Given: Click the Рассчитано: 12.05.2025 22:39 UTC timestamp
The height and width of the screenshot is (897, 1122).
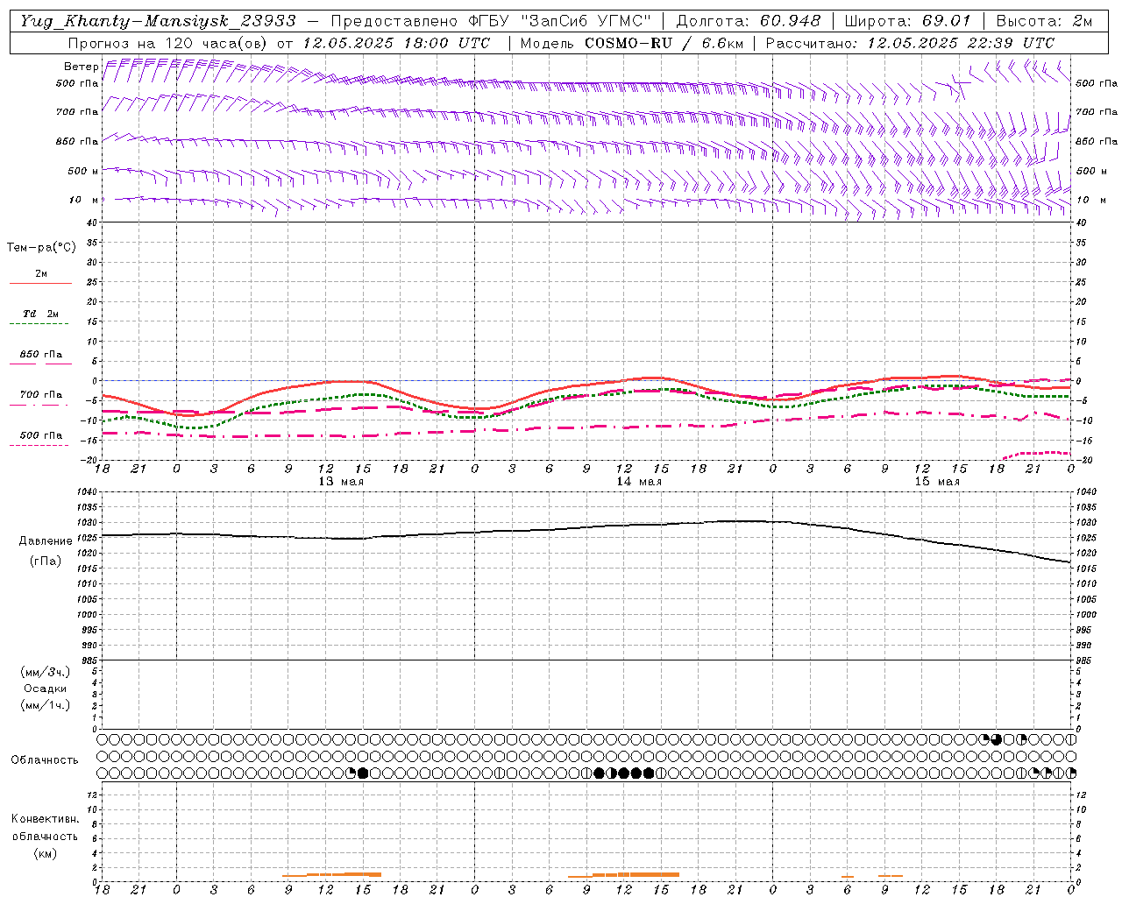Looking at the screenshot, I should click(x=910, y=43).
